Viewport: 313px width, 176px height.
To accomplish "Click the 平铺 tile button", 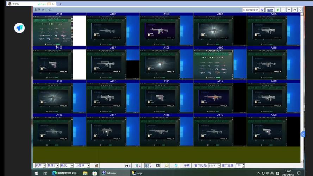I will 187,165.
